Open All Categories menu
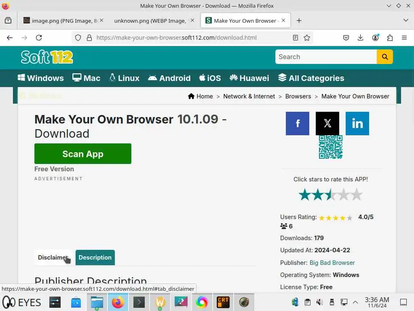 tap(311, 78)
